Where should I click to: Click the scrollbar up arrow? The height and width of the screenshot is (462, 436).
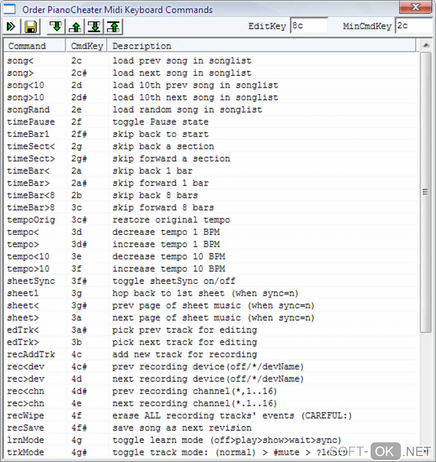tap(426, 45)
